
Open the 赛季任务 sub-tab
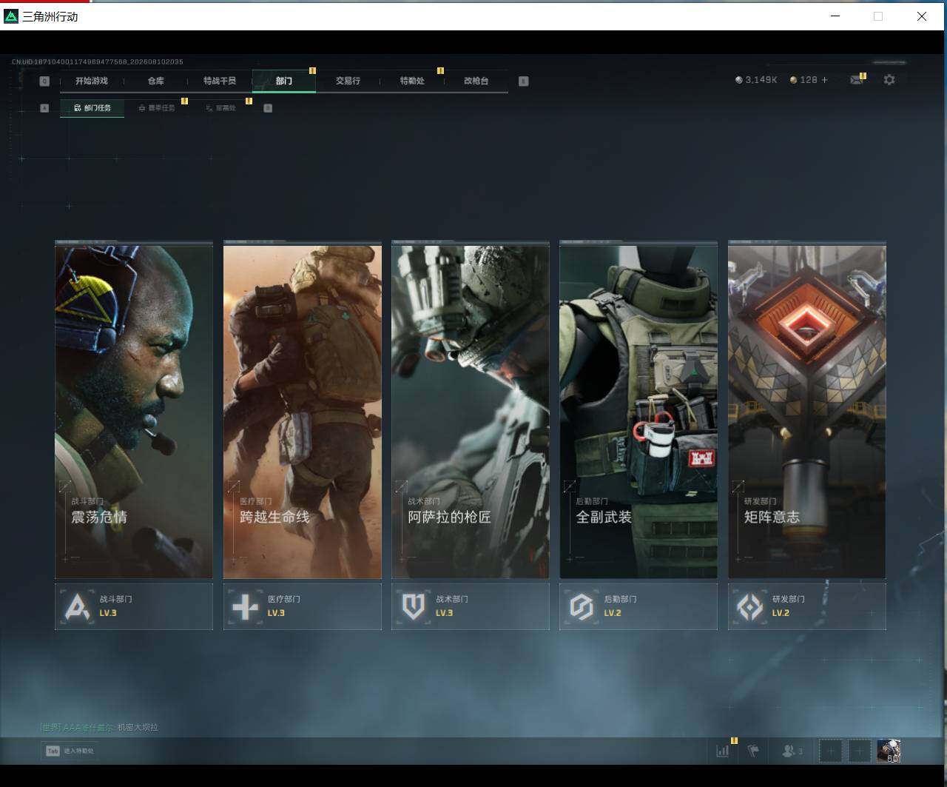[156, 108]
